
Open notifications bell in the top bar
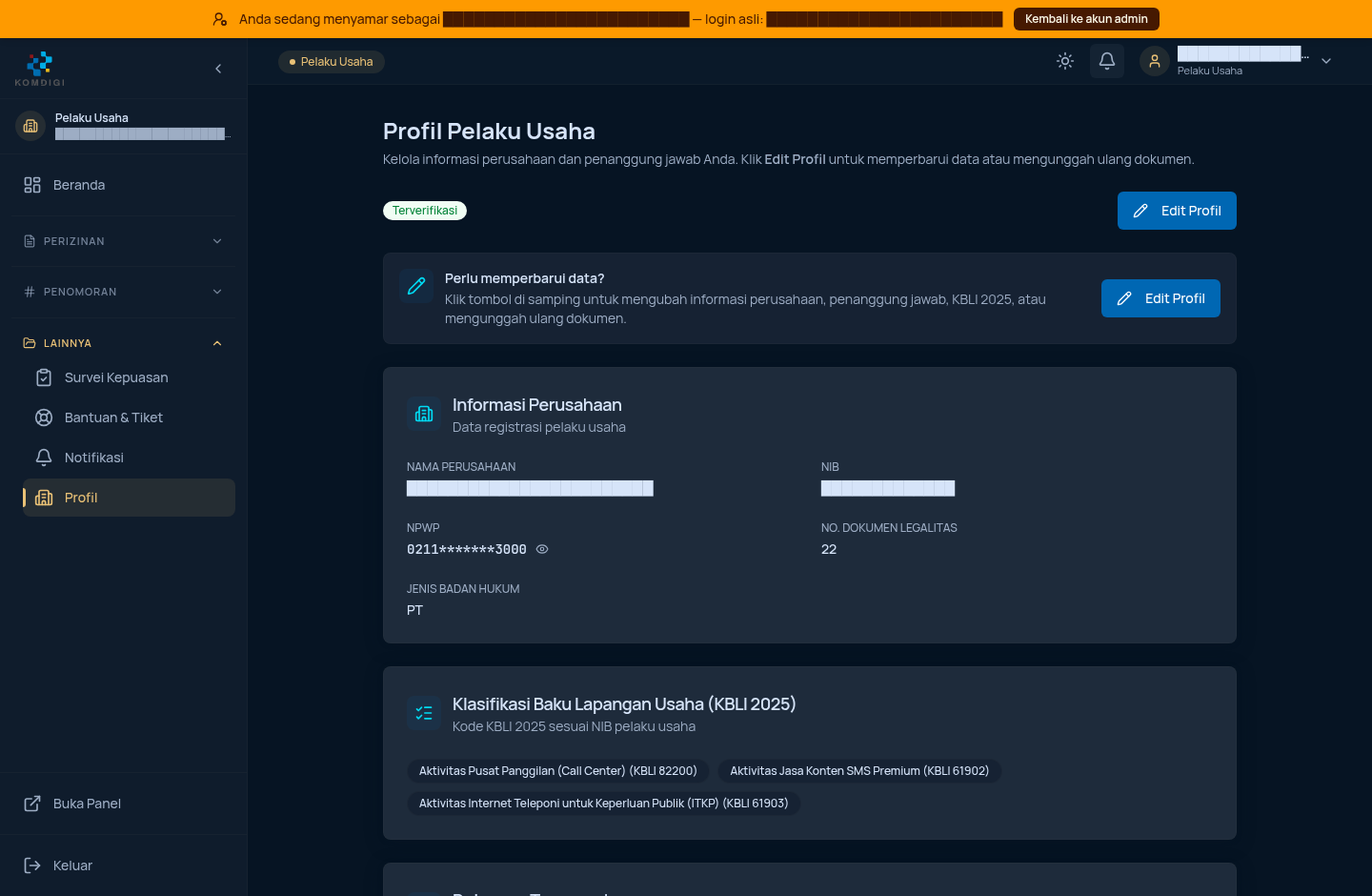click(x=1107, y=61)
